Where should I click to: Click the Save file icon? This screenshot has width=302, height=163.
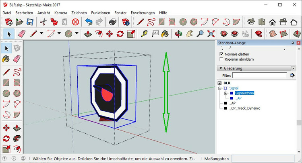[29, 22]
